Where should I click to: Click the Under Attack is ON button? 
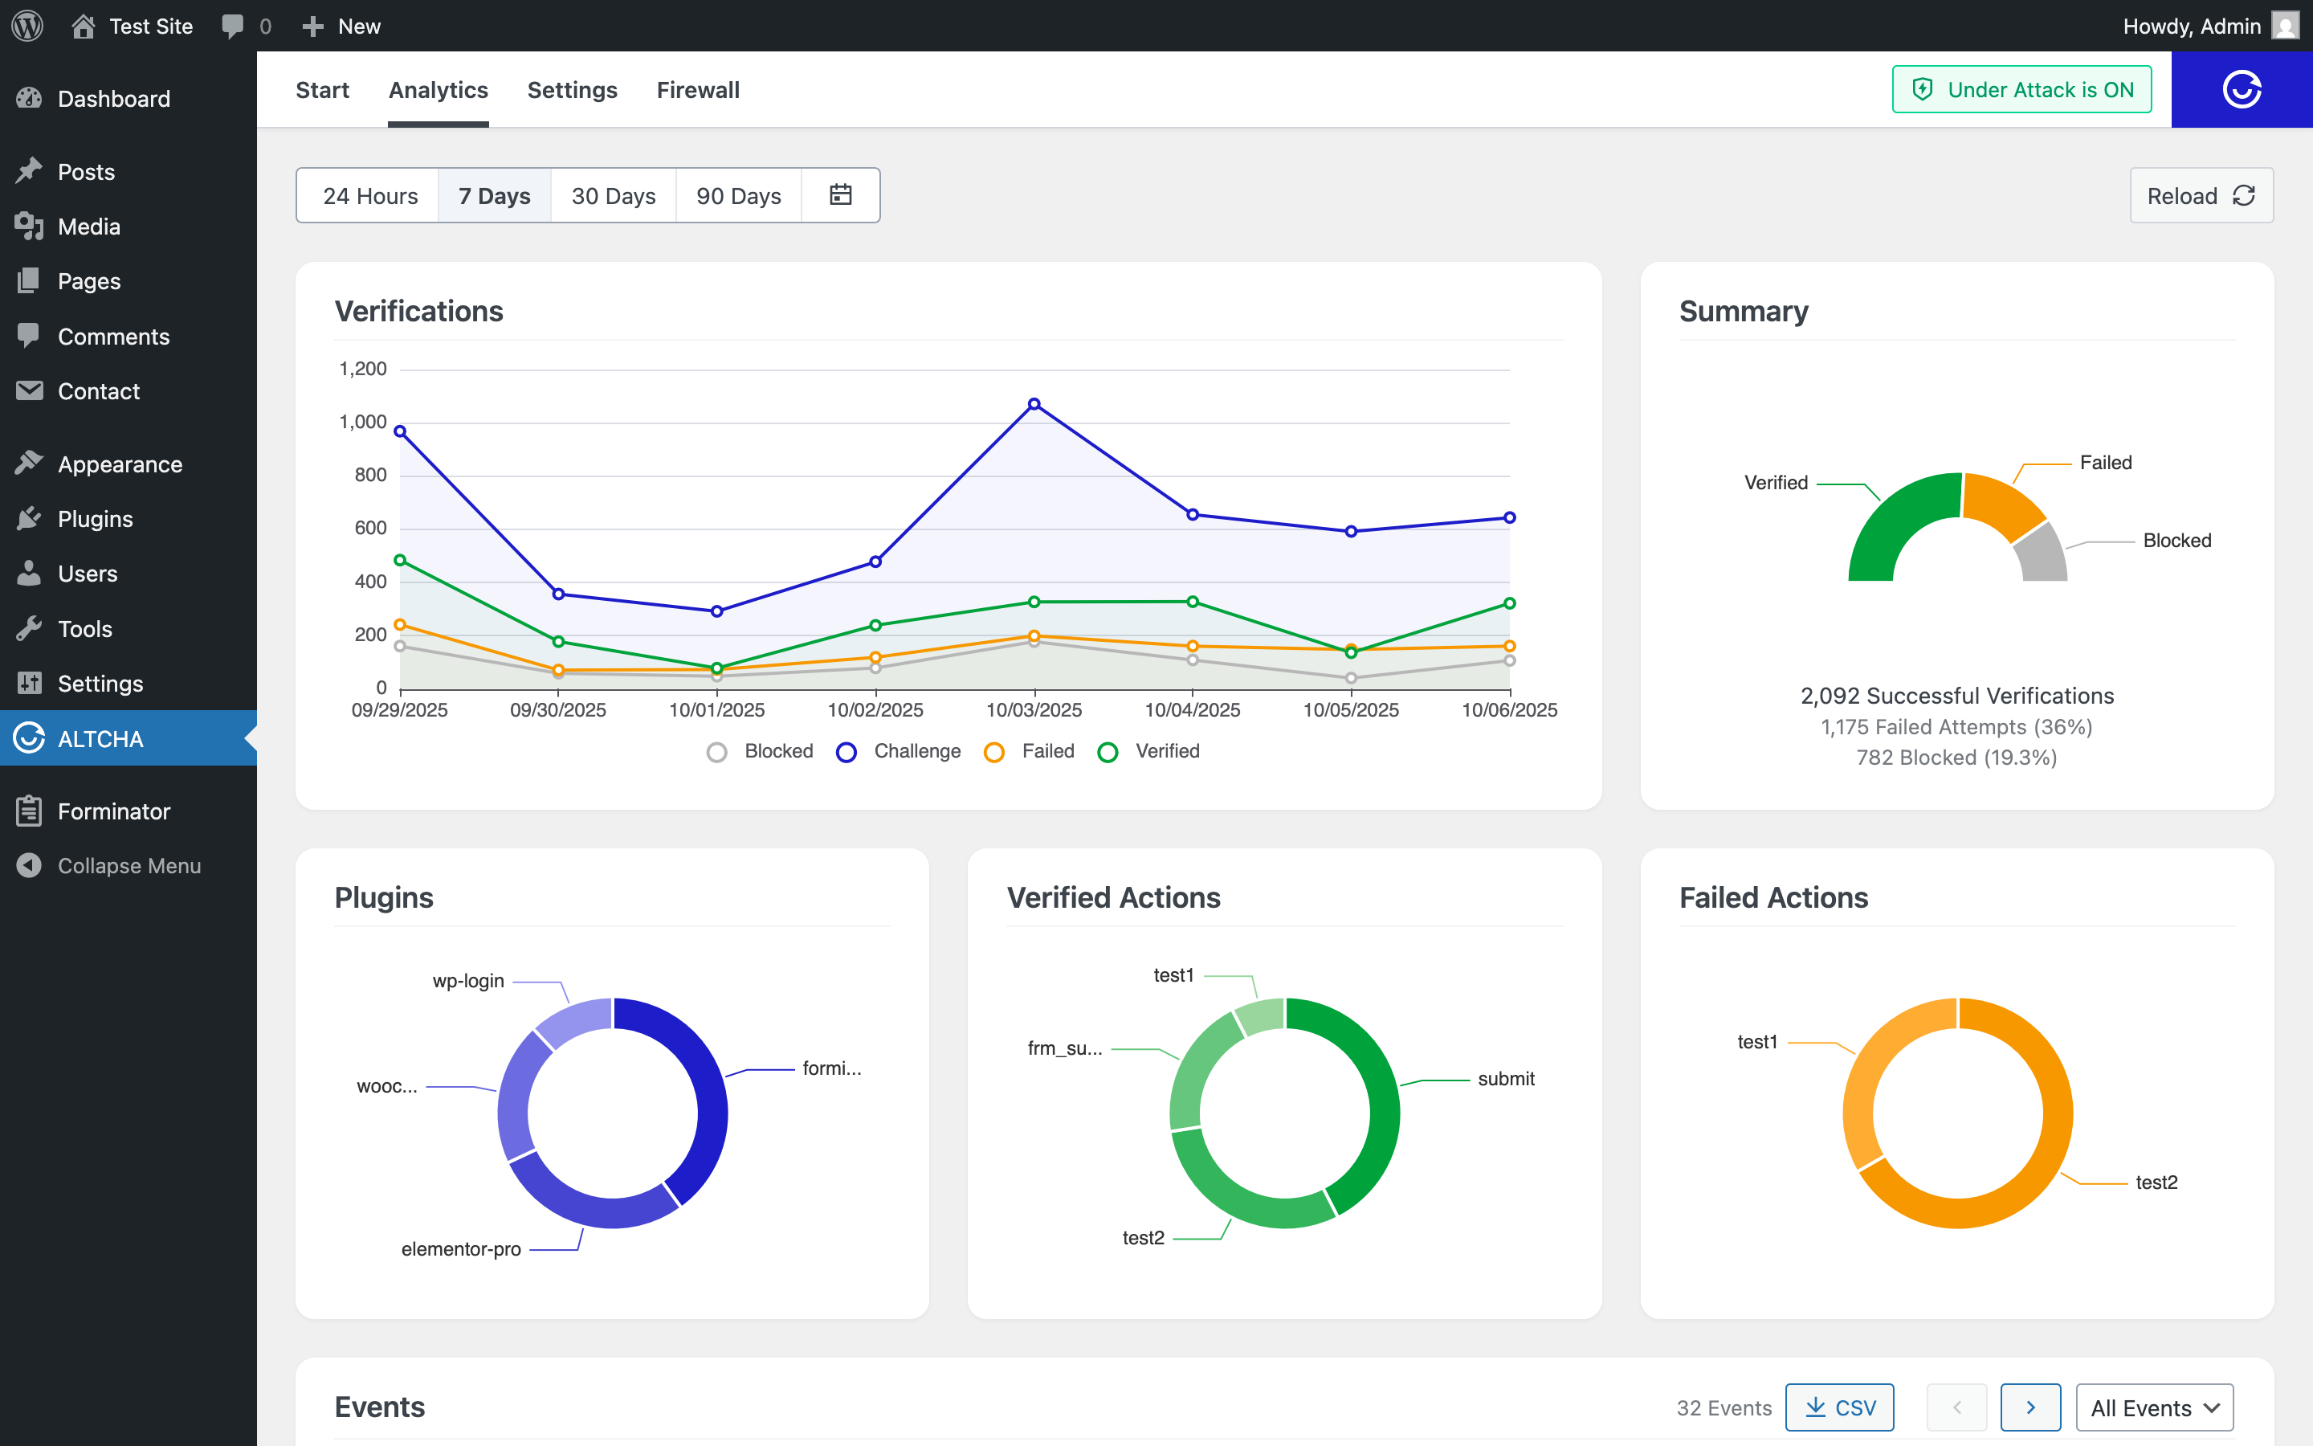(x=2021, y=89)
